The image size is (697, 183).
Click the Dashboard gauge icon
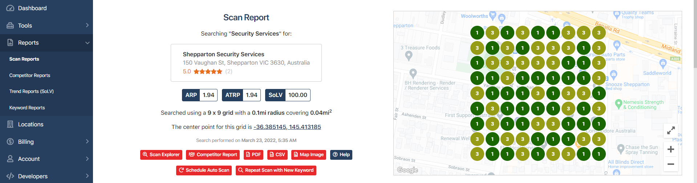tap(10, 8)
